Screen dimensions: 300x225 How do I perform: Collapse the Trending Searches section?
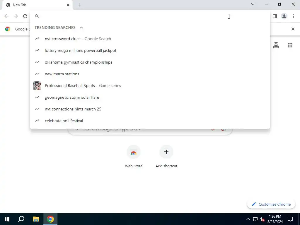(x=81, y=28)
